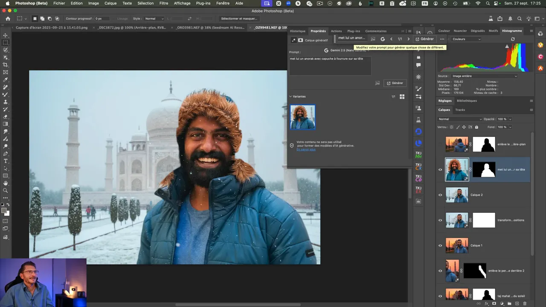The height and width of the screenshot is (307, 546).
Task: Click the foreground color swatch
Action: [x=4, y=210]
